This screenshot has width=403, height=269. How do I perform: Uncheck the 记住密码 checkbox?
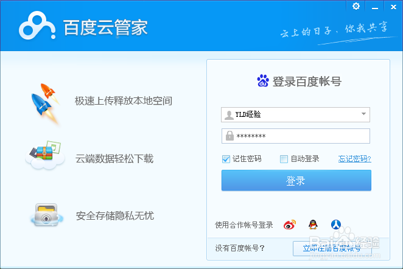[x=226, y=159]
